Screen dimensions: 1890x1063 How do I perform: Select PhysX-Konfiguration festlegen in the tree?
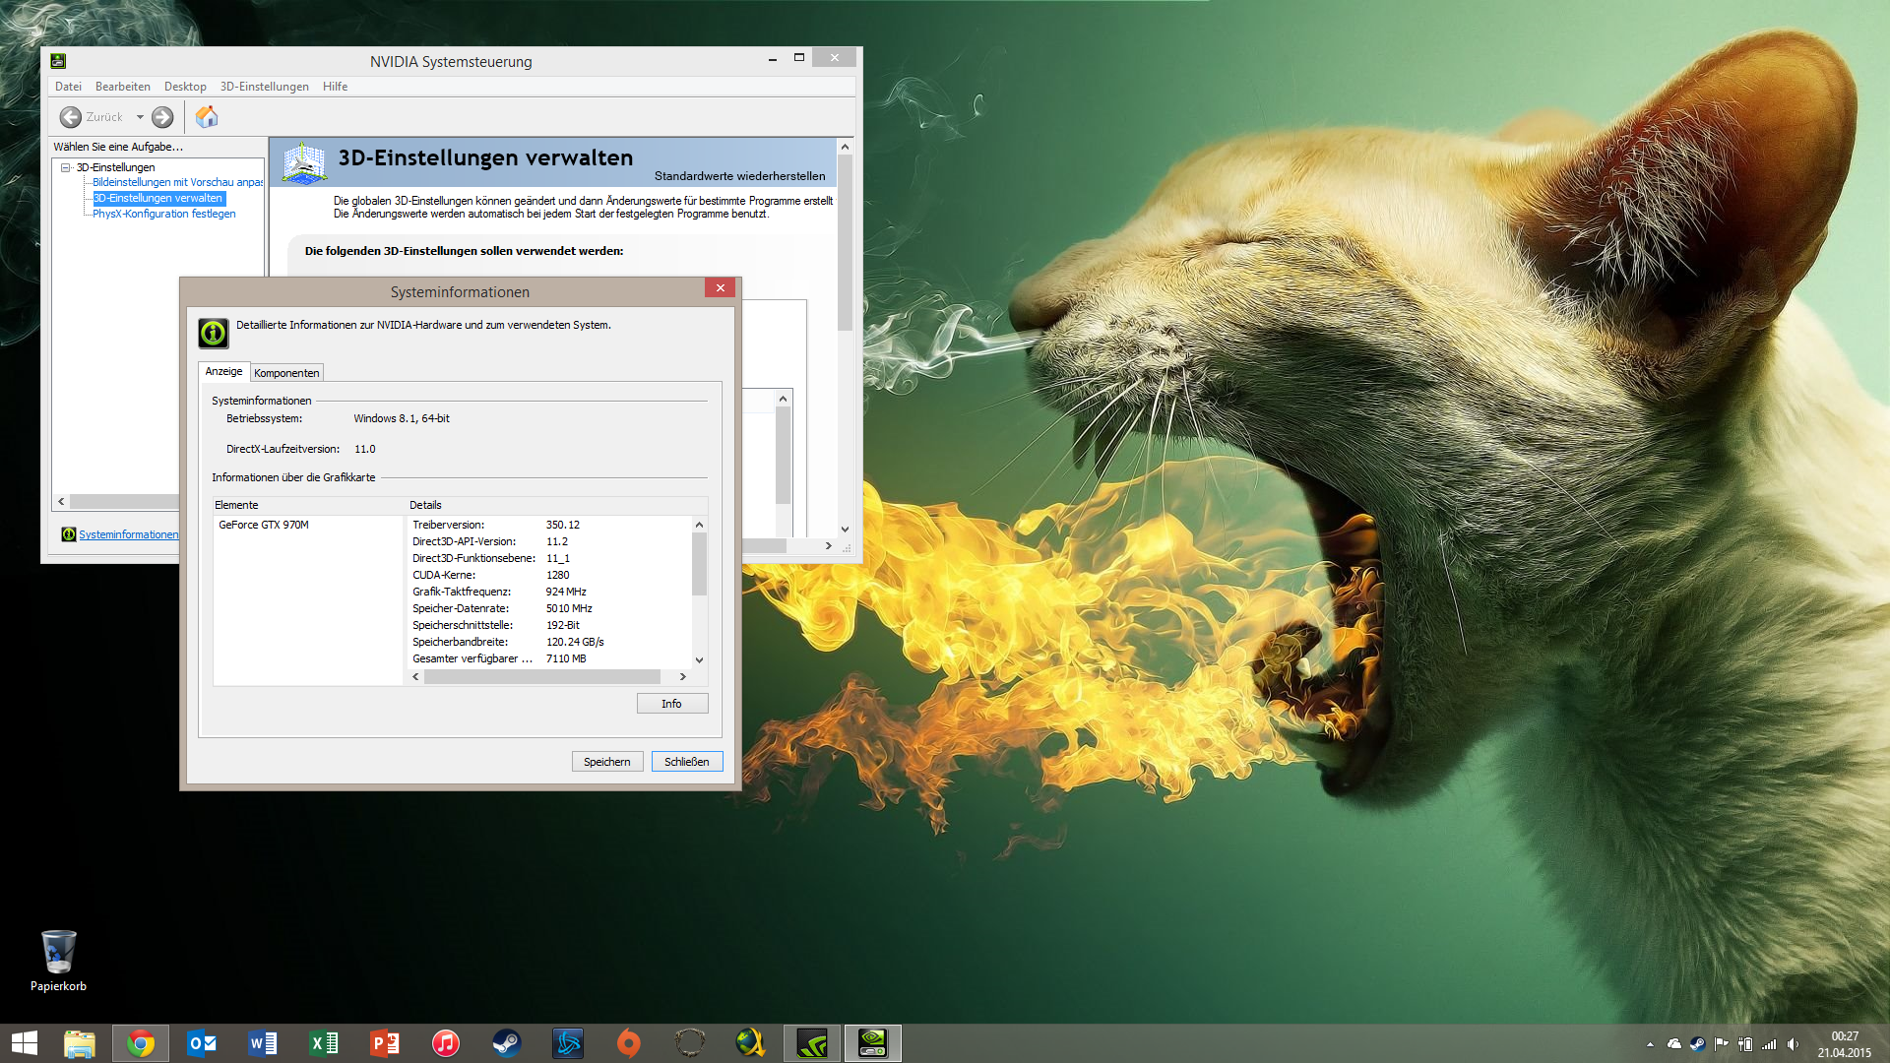[x=163, y=214]
